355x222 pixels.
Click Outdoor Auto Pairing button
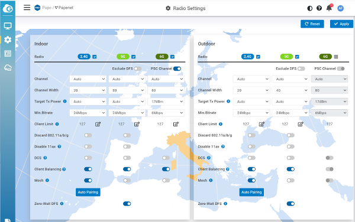[x=251, y=192]
